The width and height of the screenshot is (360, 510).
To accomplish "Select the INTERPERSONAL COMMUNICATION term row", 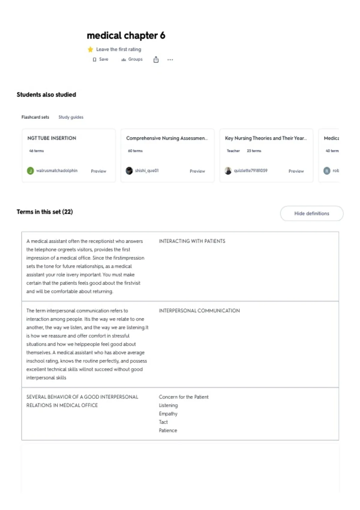I will click(180, 344).
